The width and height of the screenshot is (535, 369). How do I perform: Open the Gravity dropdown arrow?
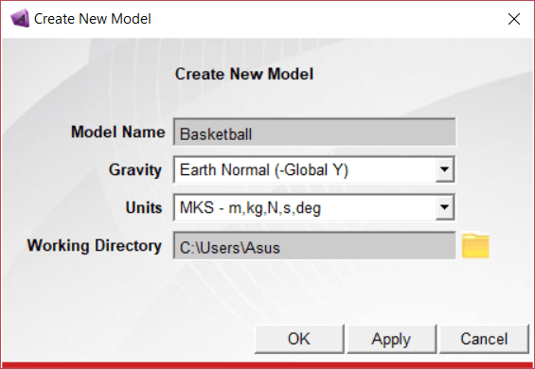point(444,169)
